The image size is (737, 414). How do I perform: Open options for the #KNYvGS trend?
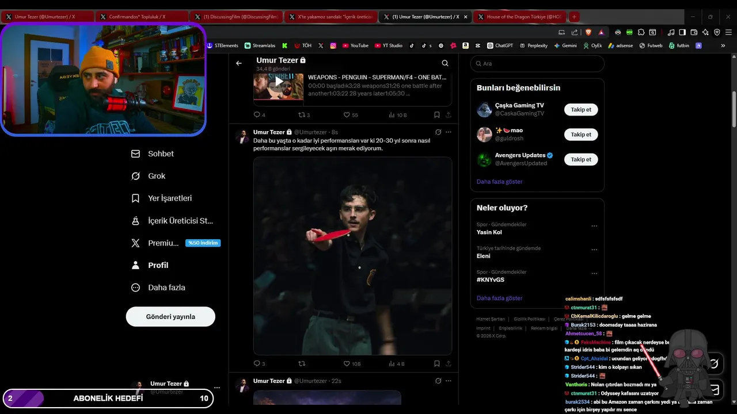(594, 273)
